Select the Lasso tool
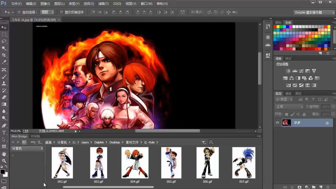Viewport: 336px width, 189px height. pos(4,41)
